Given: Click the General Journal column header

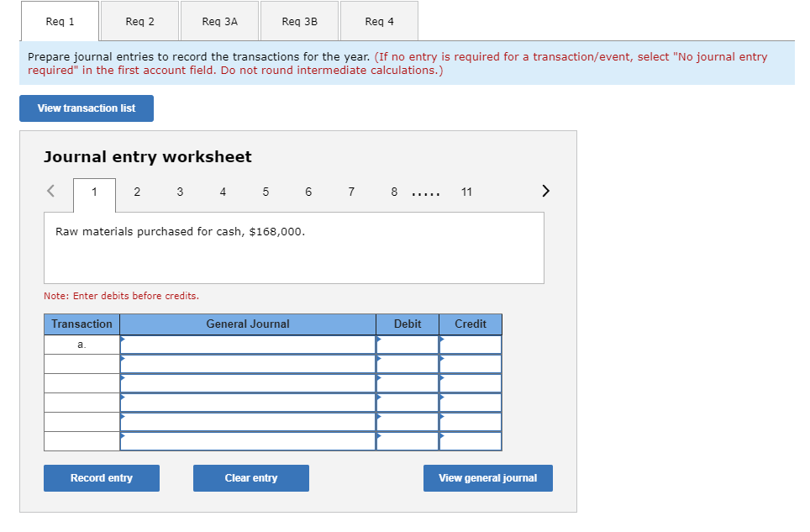Looking at the screenshot, I should coord(248,324).
